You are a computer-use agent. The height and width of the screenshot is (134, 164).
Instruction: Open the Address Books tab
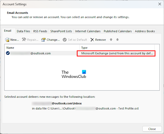pyautogui.click(x=145, y=31)
